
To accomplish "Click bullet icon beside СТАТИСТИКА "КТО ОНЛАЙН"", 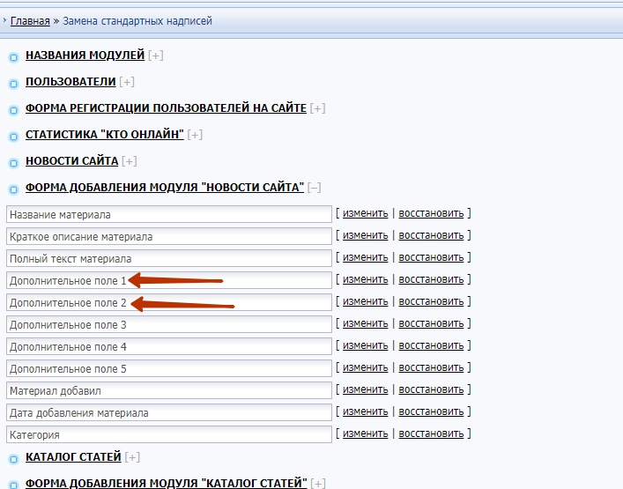I will click(13, 137).
